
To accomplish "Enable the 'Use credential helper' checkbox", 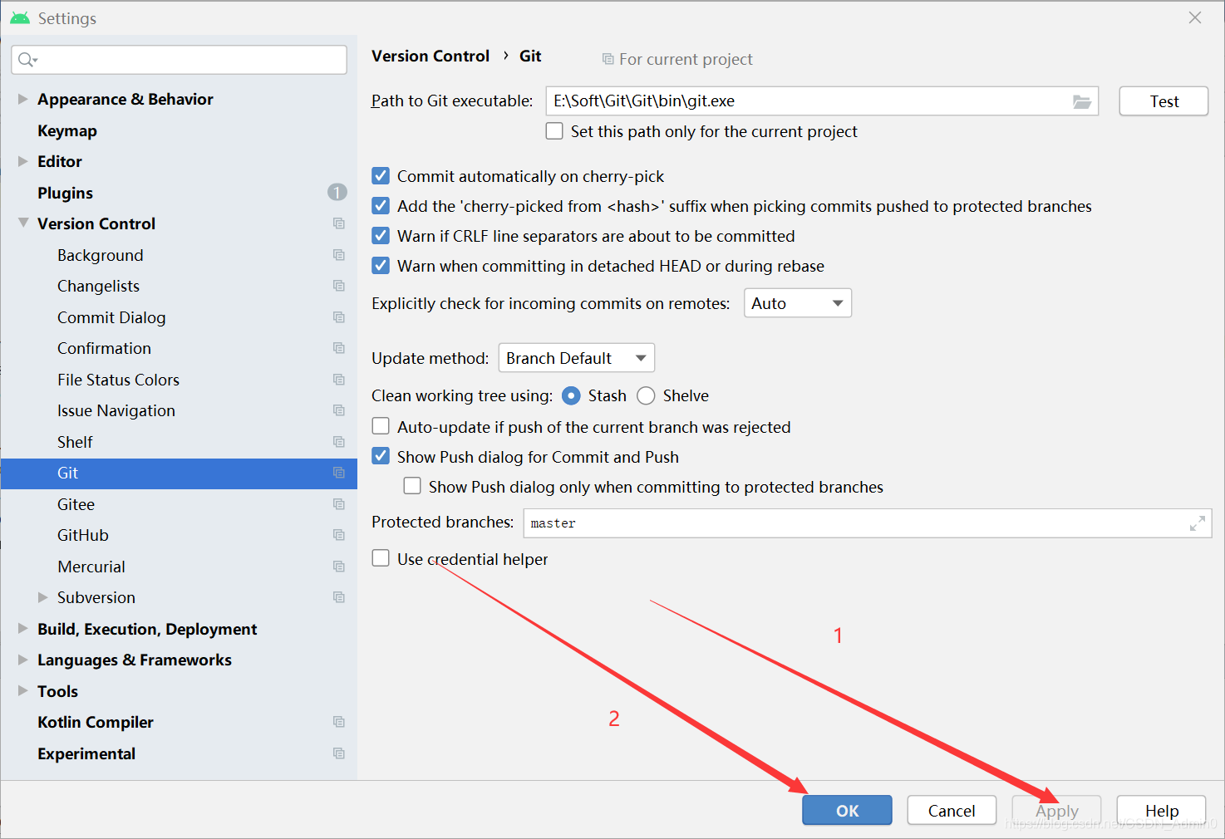I will (381, 557).
